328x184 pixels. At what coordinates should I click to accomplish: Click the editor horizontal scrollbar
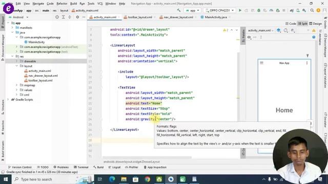[x=147, y=157]
